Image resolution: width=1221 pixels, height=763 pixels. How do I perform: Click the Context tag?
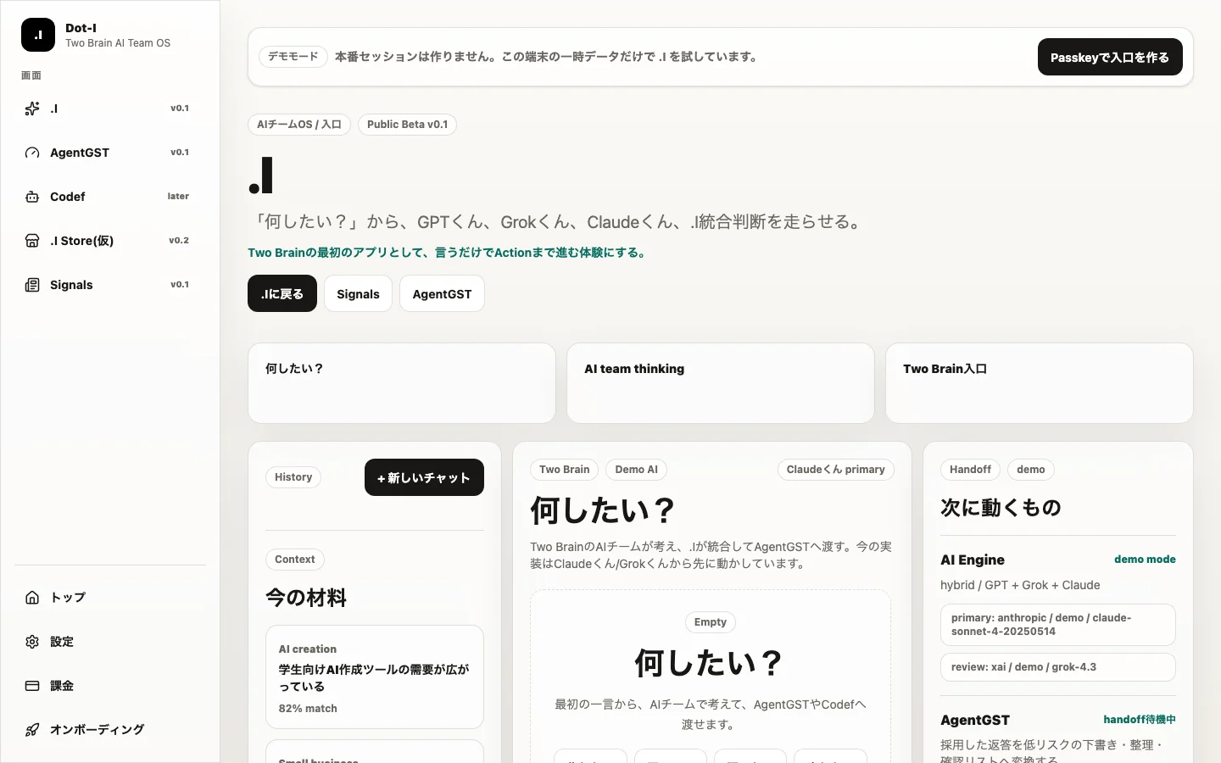(x=295, y=560)
